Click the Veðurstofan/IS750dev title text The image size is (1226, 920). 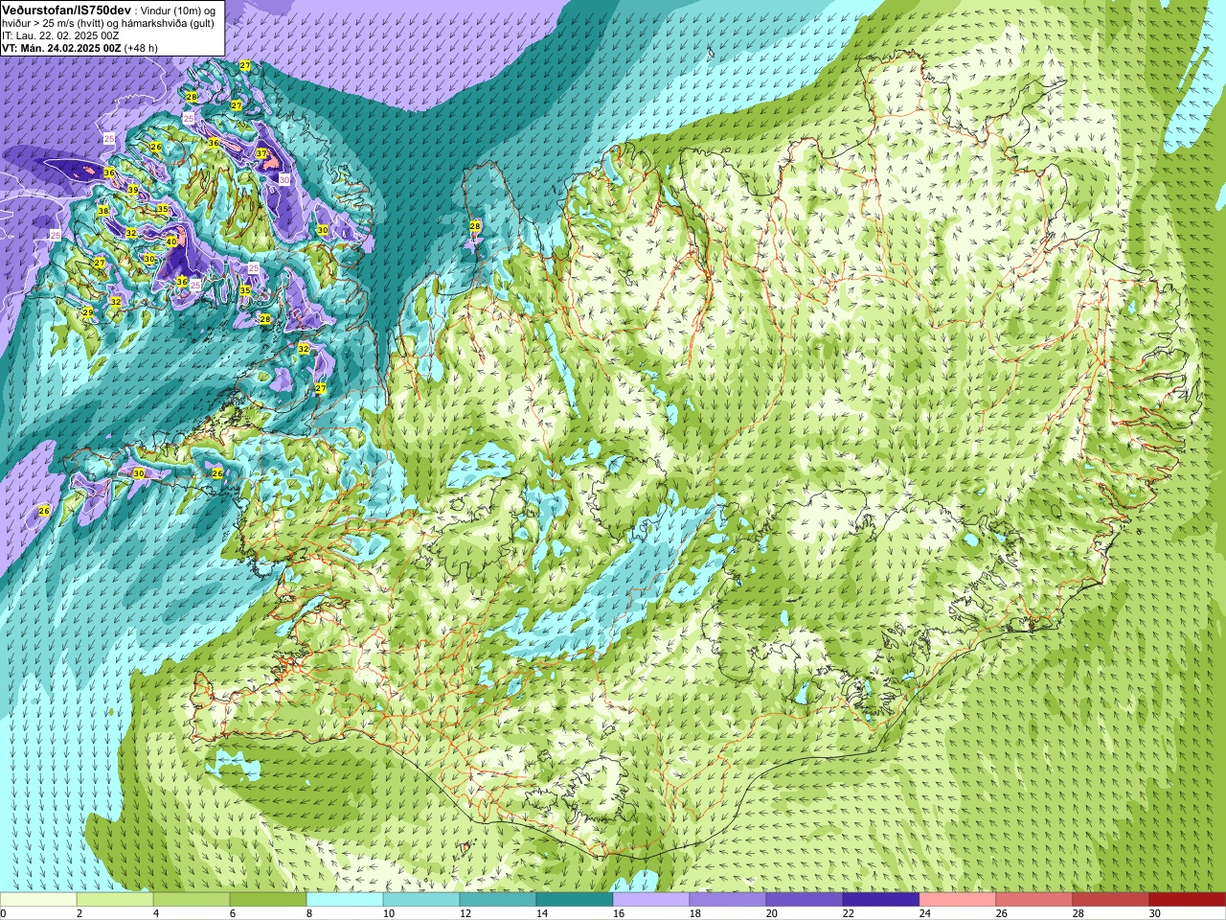coord(66,9)
